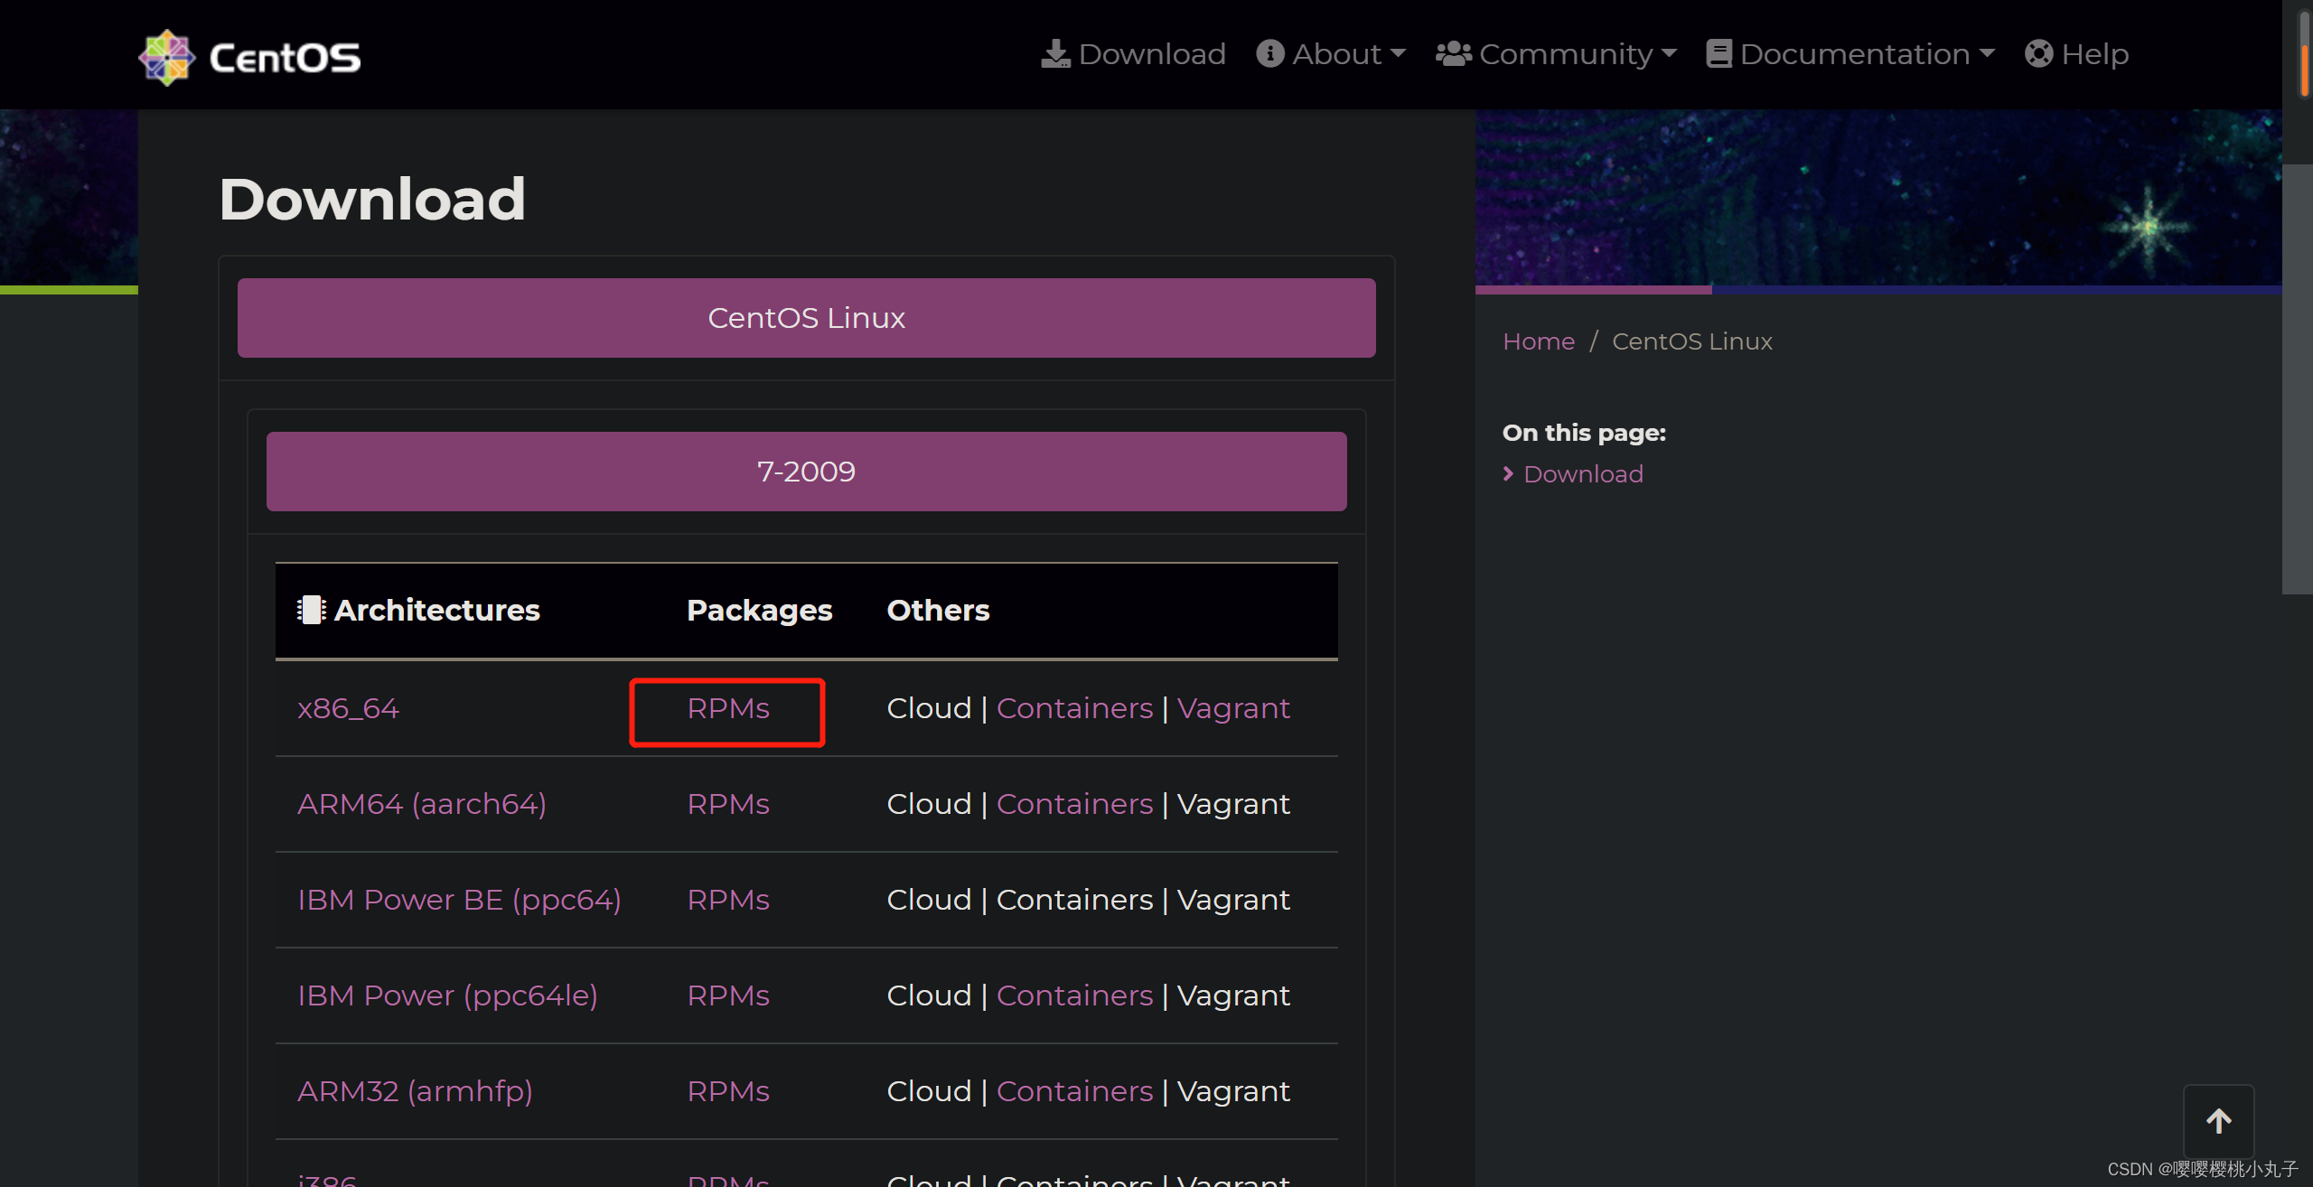Click 'CentOS Linux' breadcrumb text
The height and width of the screenshot is (1187, 2313).
1691,341
